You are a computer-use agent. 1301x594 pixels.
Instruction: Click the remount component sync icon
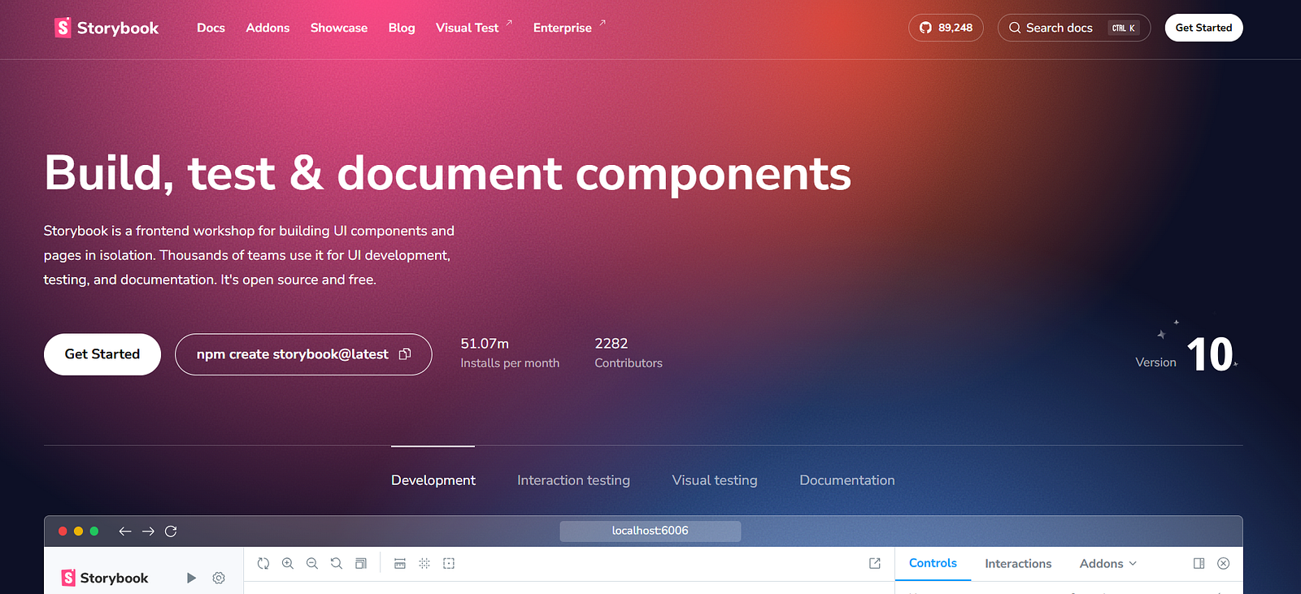point(263,563)
